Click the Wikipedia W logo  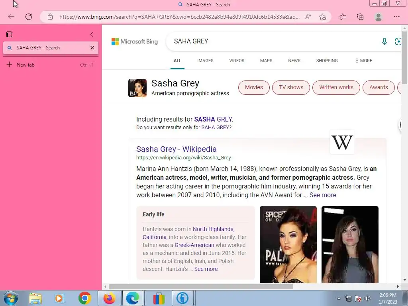[x=342, y=142]
